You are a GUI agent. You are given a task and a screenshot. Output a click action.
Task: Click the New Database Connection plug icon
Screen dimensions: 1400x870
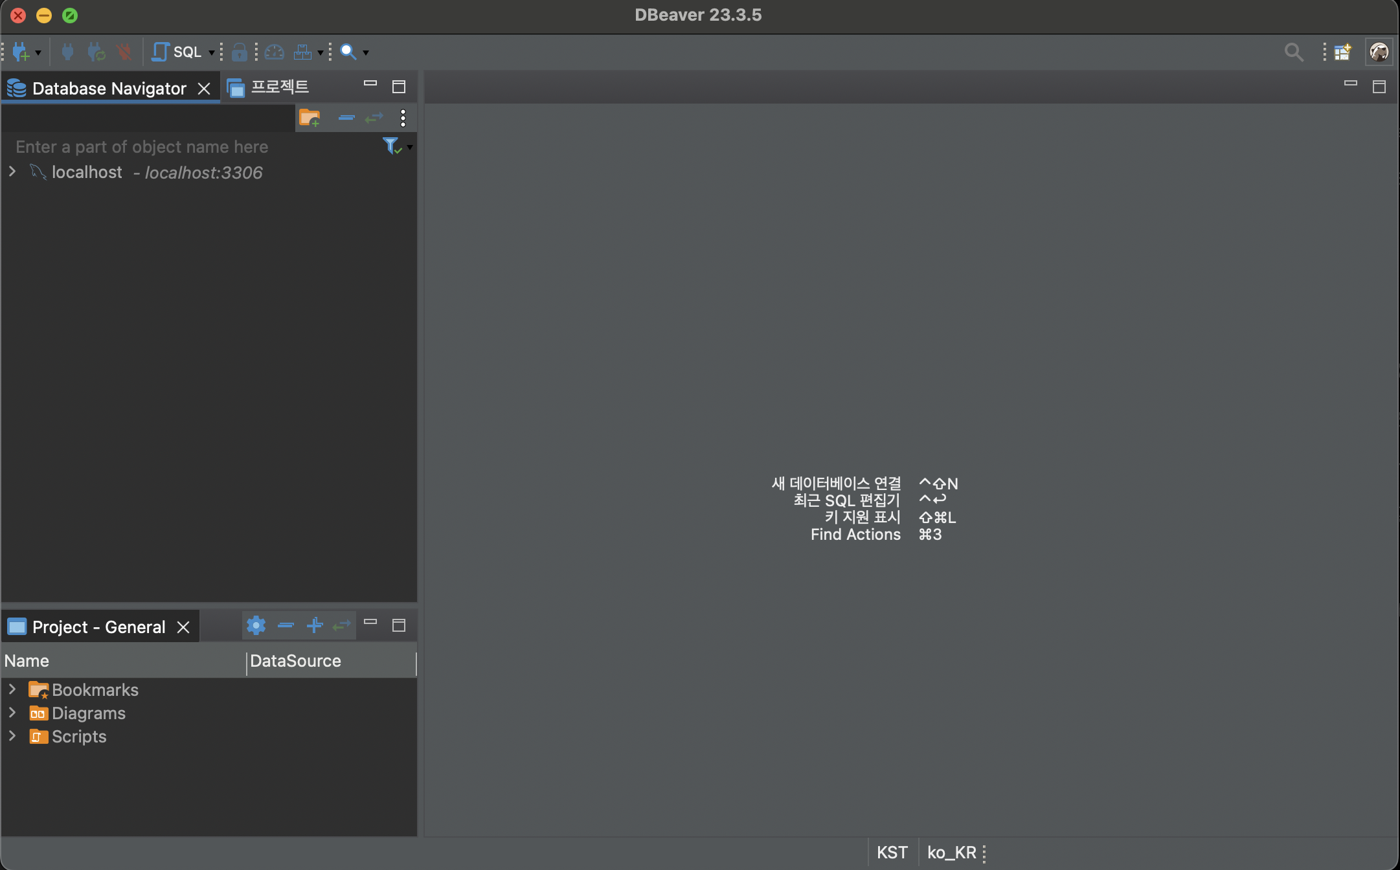pyautogui.click(x=21, y=52)
